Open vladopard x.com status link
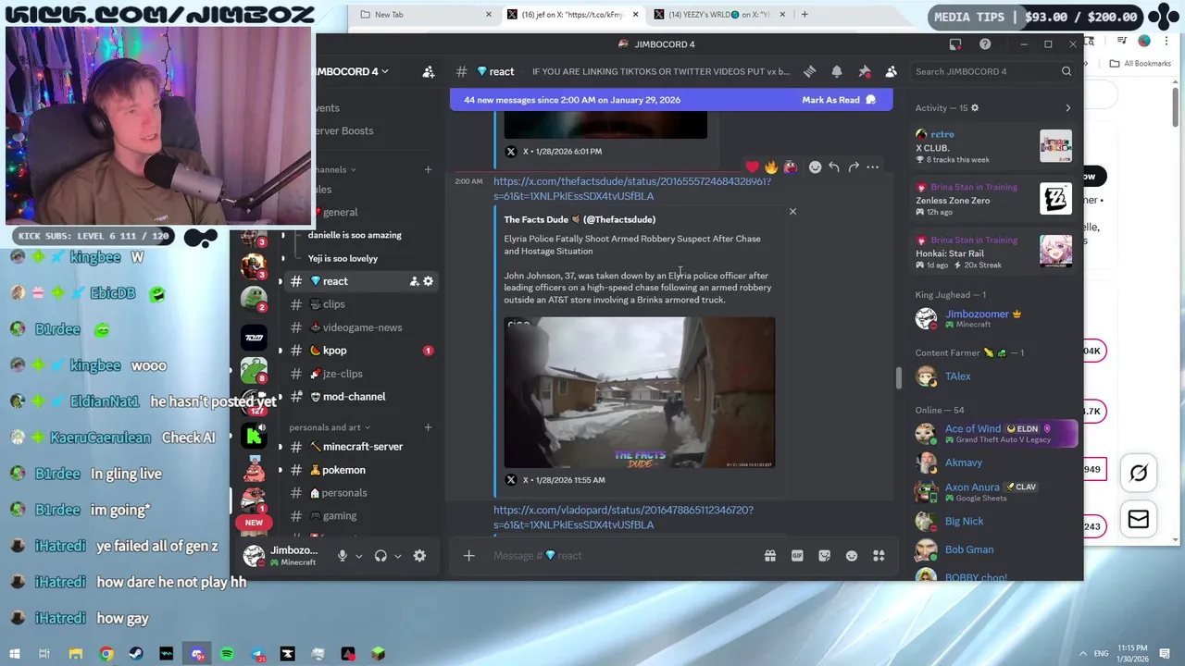This screenshot has width=1185, height=666. tap(623, 517)
